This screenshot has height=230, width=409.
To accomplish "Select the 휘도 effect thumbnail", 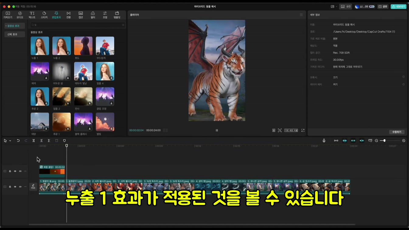I will click(x=83, y=46).
